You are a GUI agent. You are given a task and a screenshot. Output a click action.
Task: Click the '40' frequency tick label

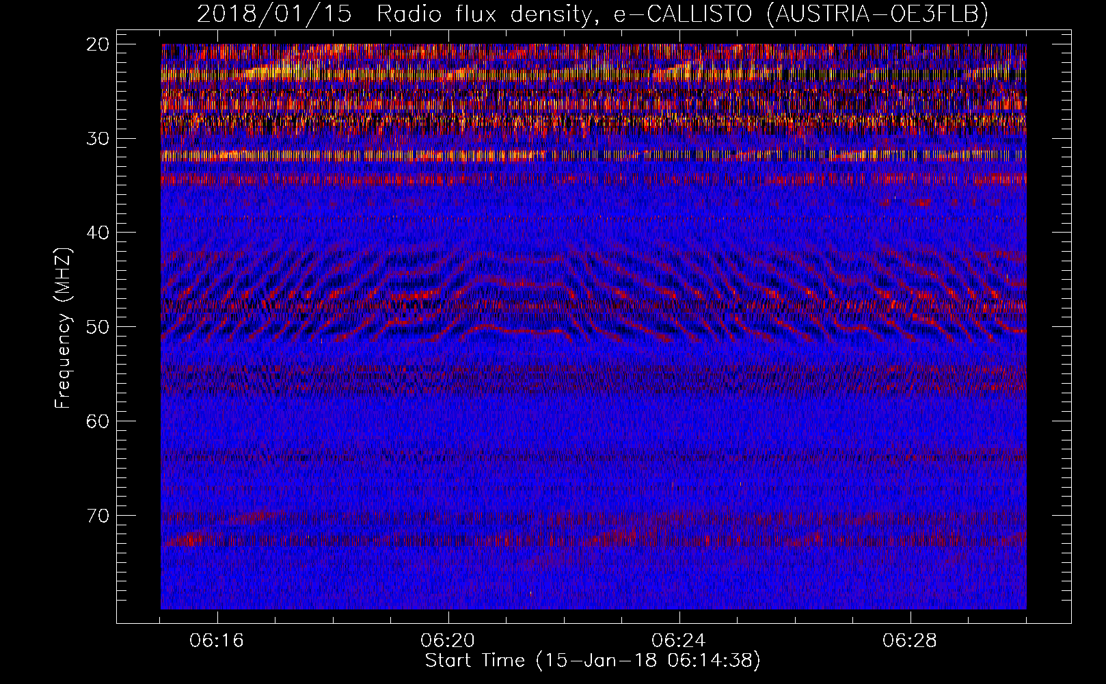(x=98, y=233)
